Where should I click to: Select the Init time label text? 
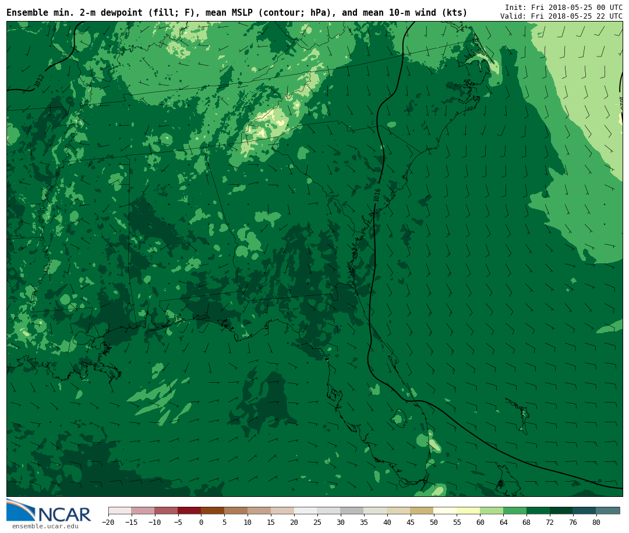pyautogui.click(x=563, y=8)
